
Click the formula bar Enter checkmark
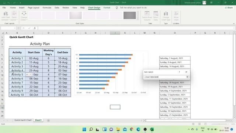coord(29,28)
